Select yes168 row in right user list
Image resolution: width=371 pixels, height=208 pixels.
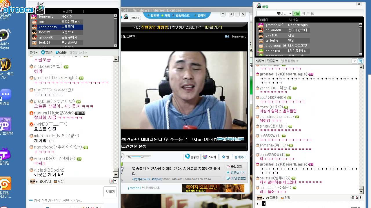pos(283,36)
